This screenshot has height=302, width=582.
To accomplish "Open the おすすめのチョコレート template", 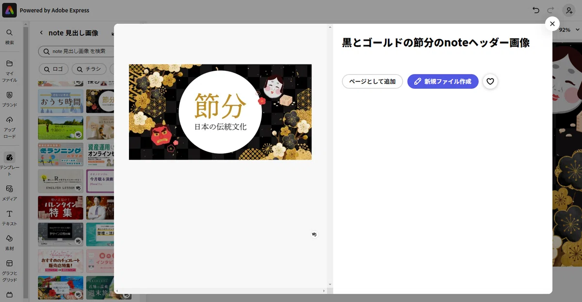I will (61, 261).
